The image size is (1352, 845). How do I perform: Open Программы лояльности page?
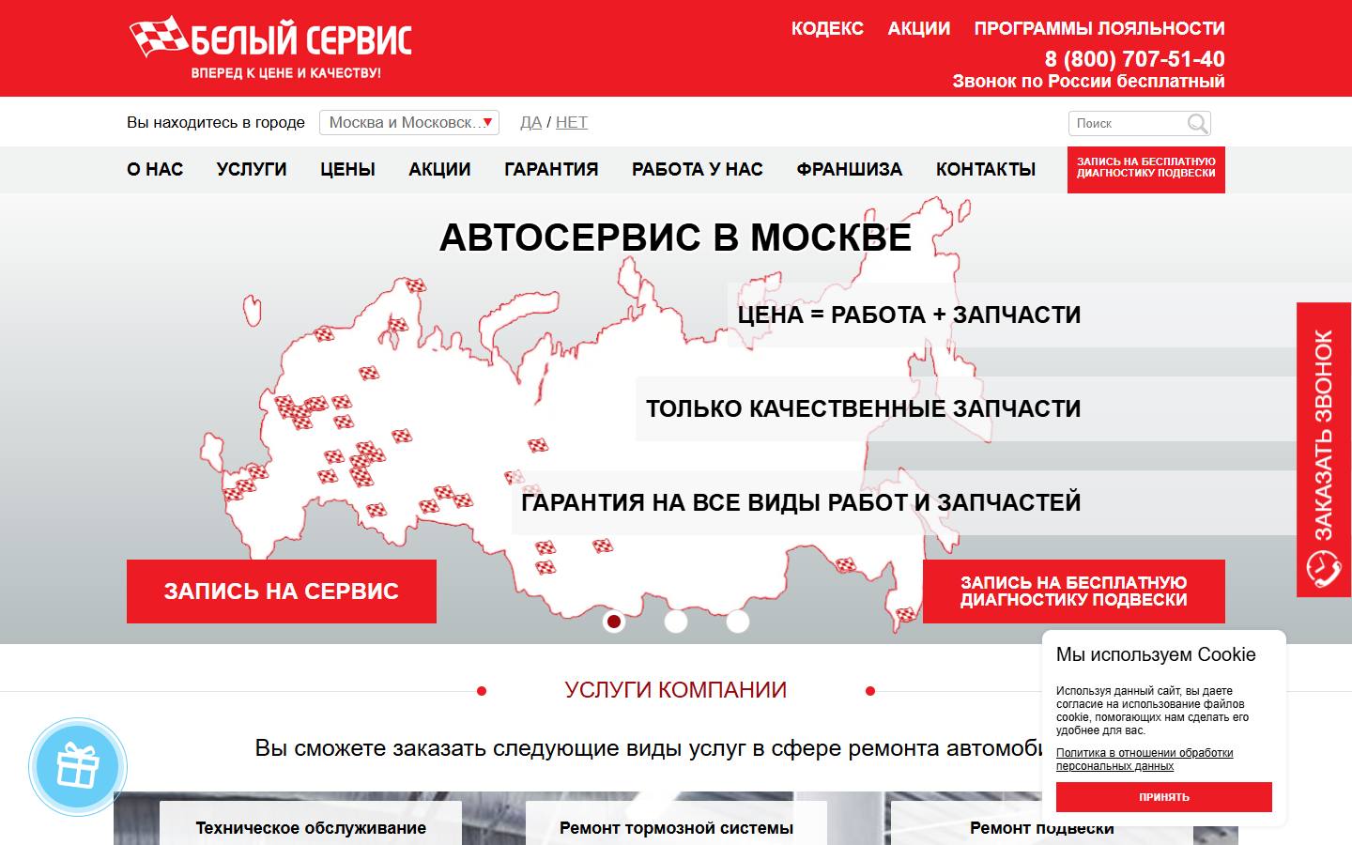pyautogui.click(x=1099, y=28)
